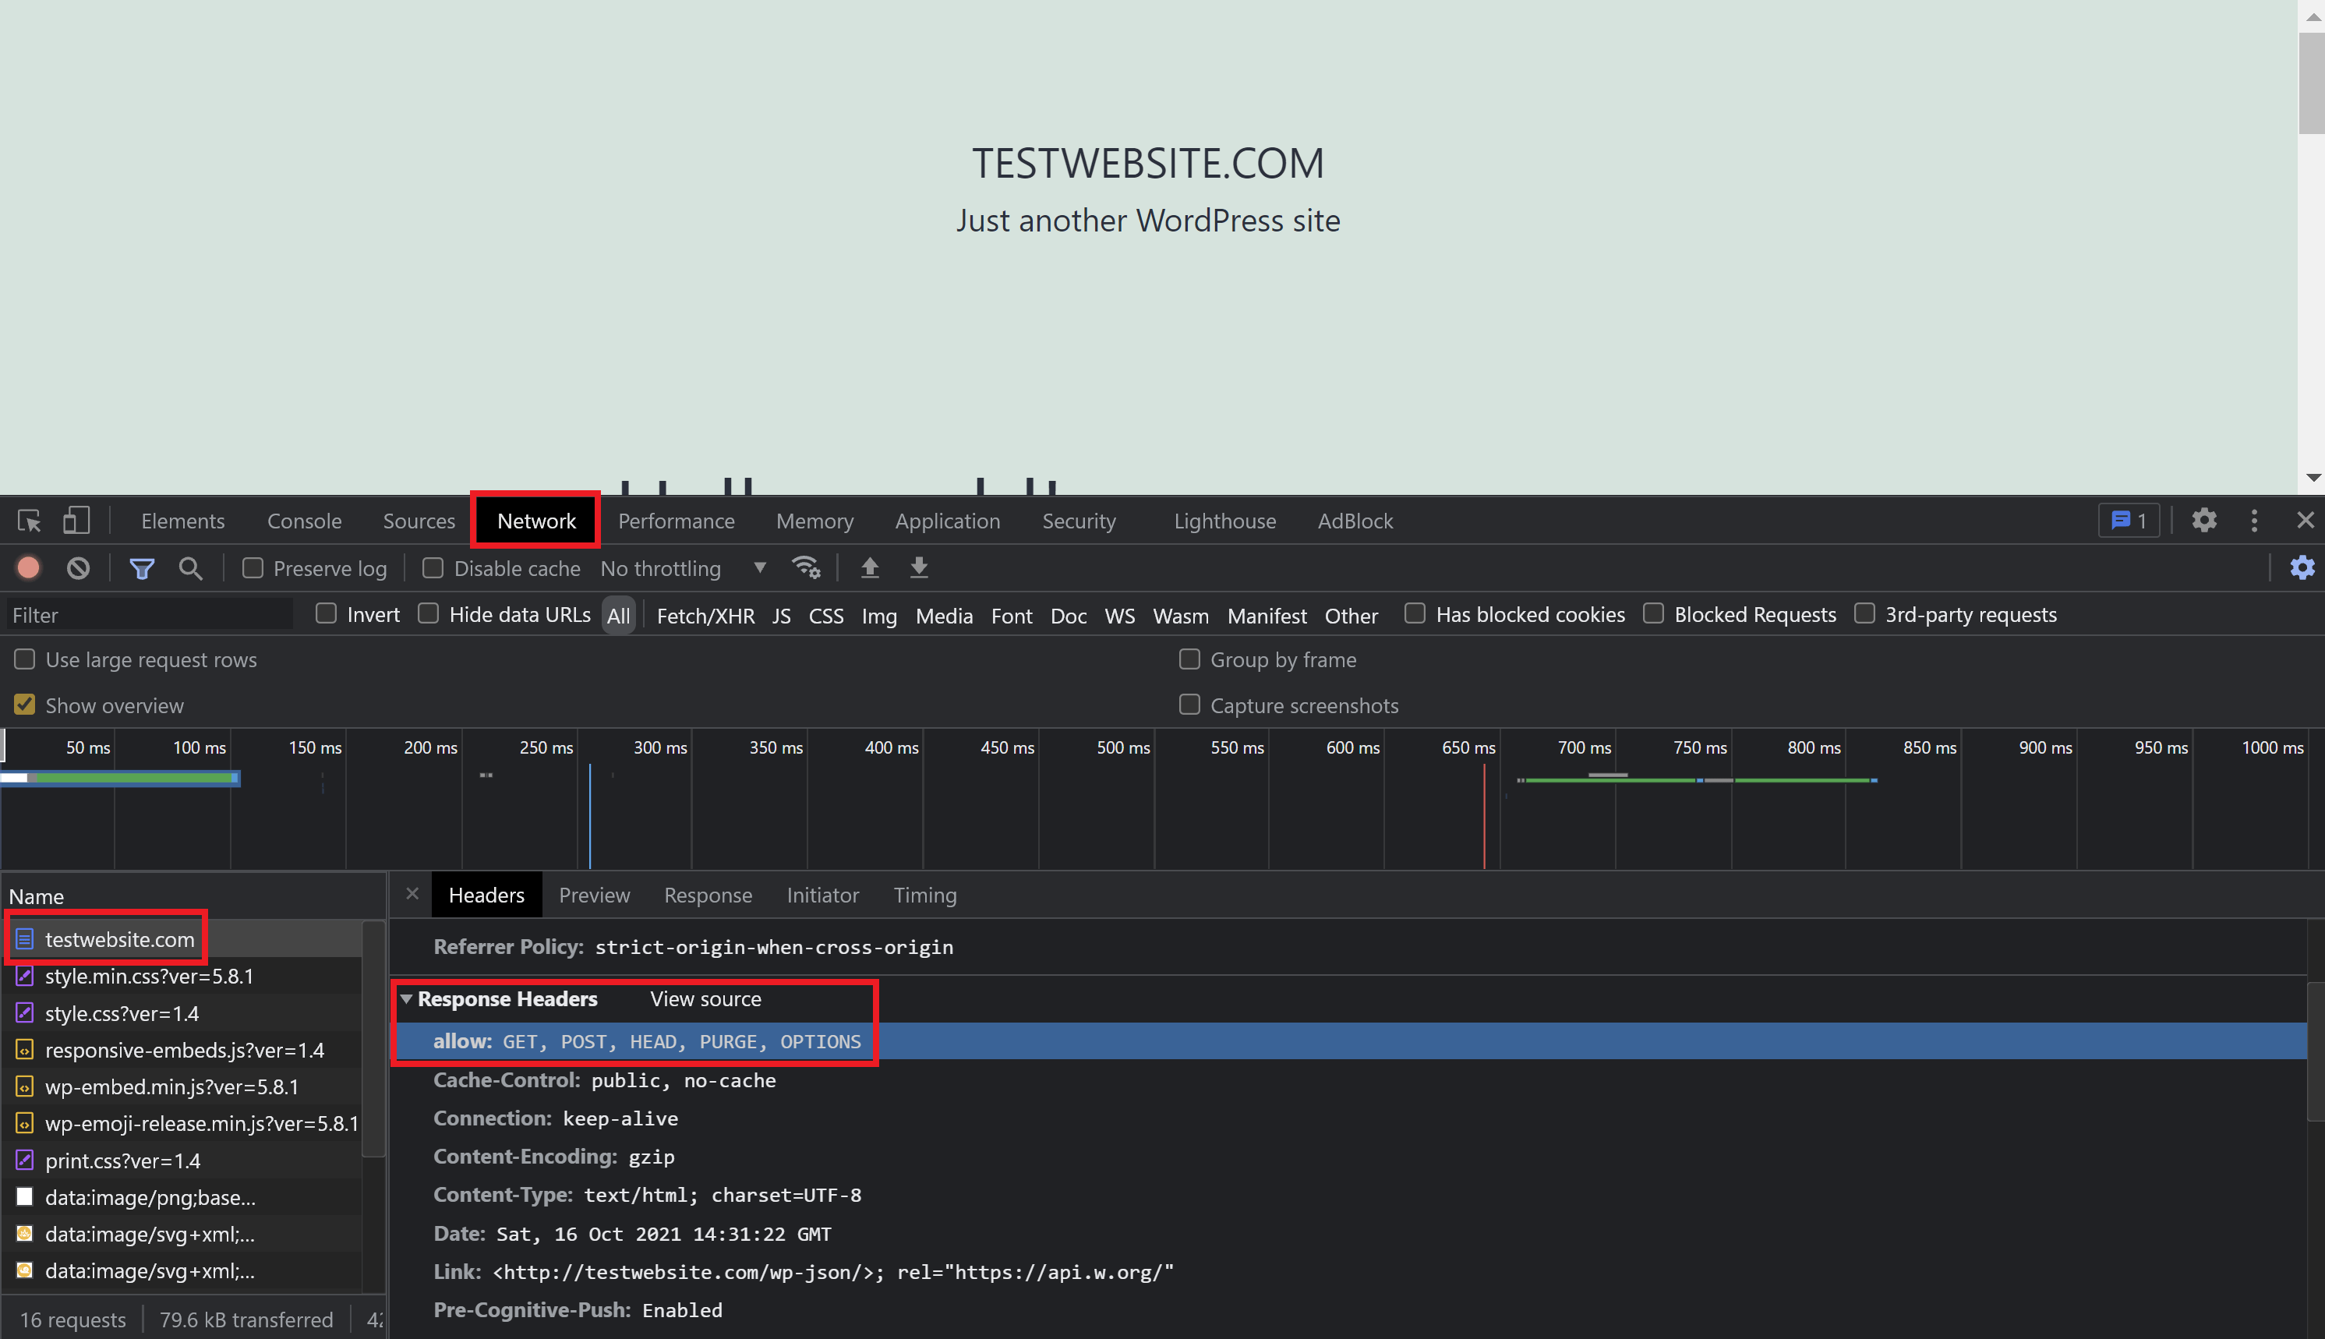The width and height of the screenshot is (2325, 1339).
Task: Switch to the Console tab
Action: tap(305, 521)
